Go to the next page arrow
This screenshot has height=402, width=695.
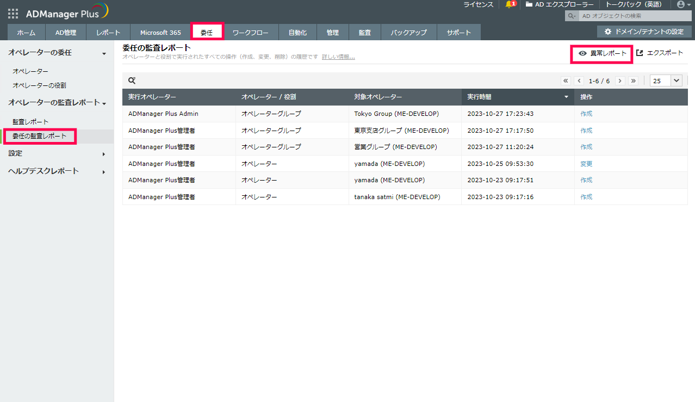coord(619,81)
